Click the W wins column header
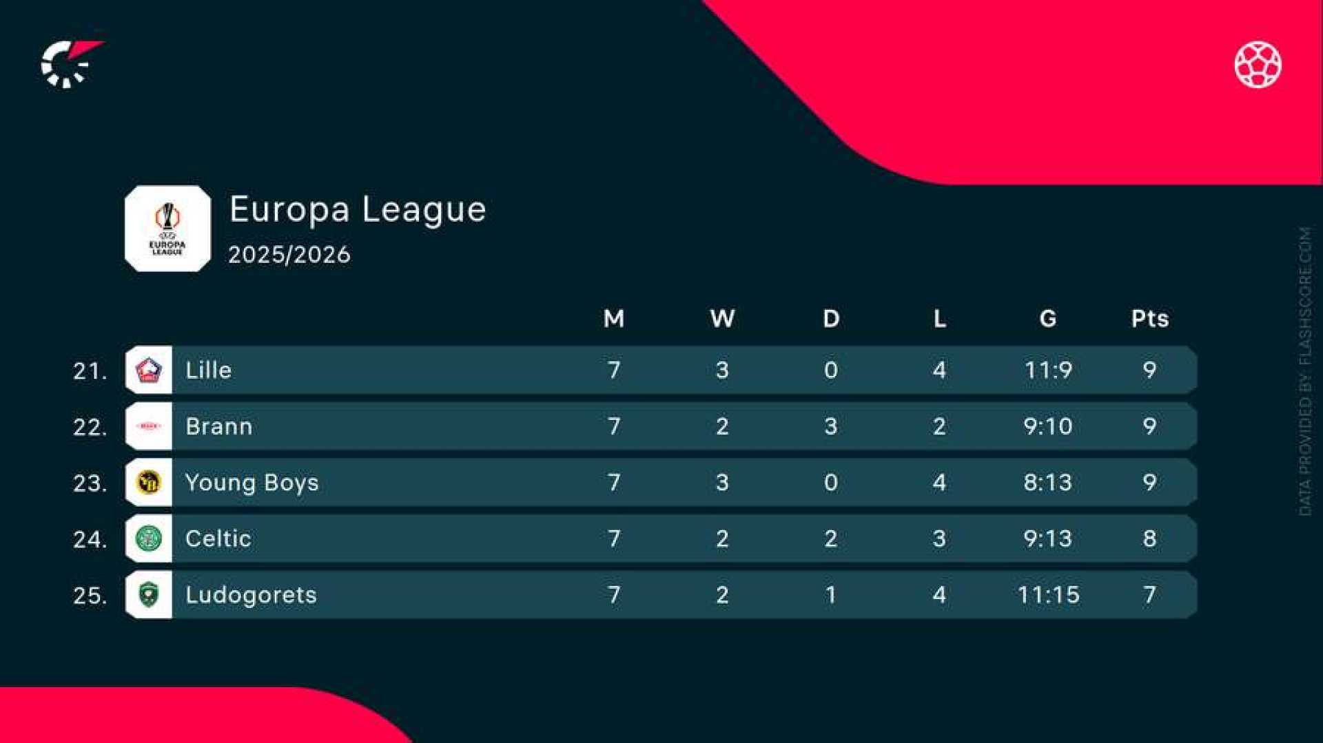Screen dimensions: 1323x743 722,319
